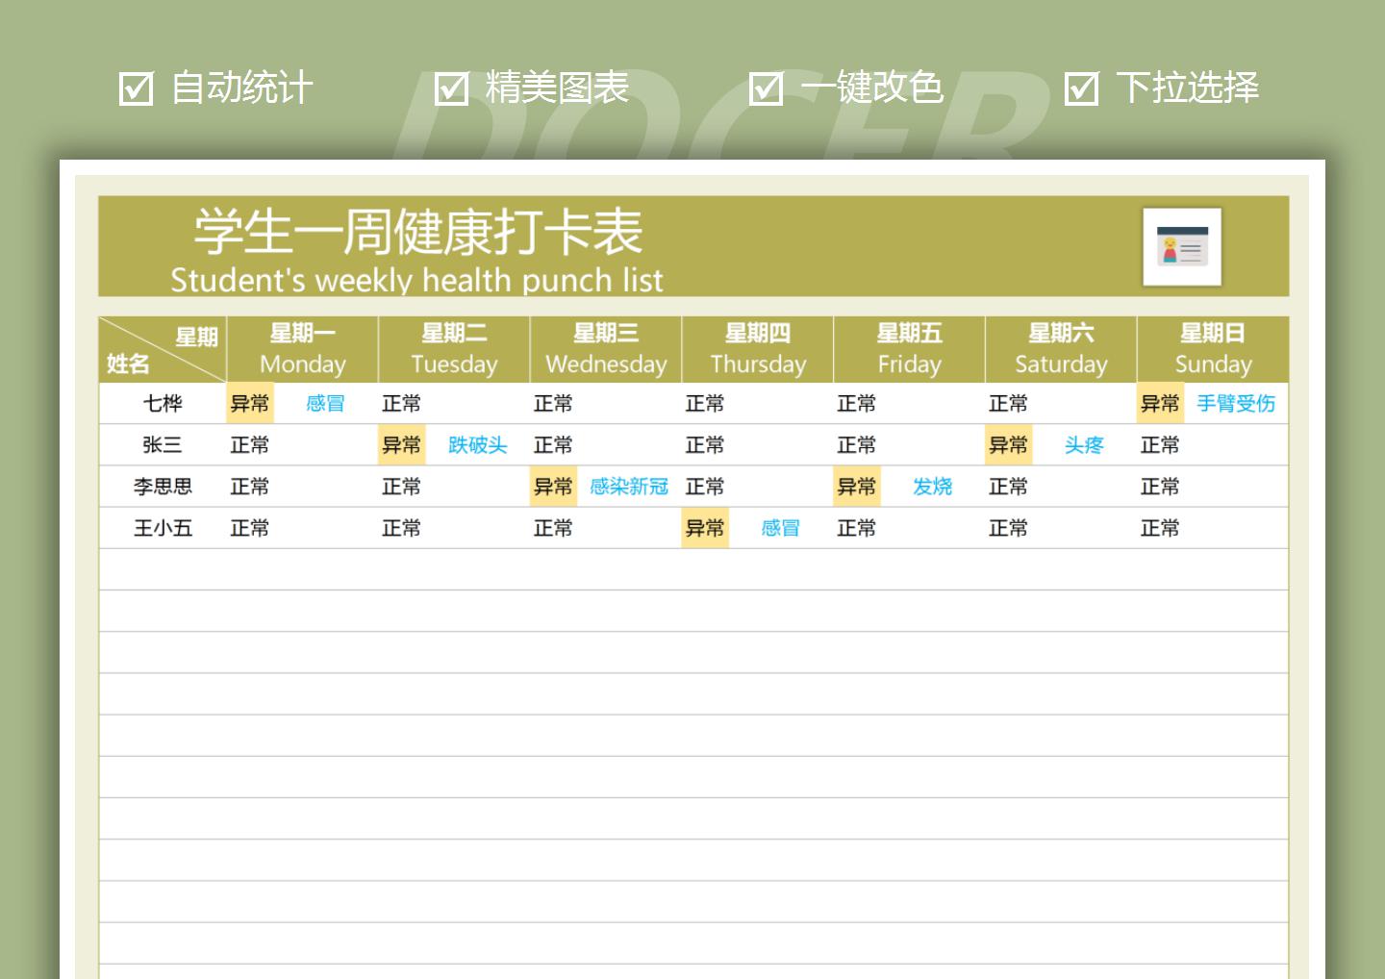
Task: Click the ID card icon in title banner
Action: point(1182,247)
